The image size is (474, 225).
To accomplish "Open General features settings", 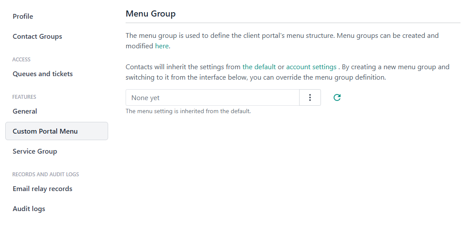I will pos(25,111).
